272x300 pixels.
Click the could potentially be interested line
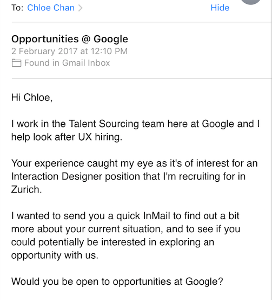pos(112,242)
